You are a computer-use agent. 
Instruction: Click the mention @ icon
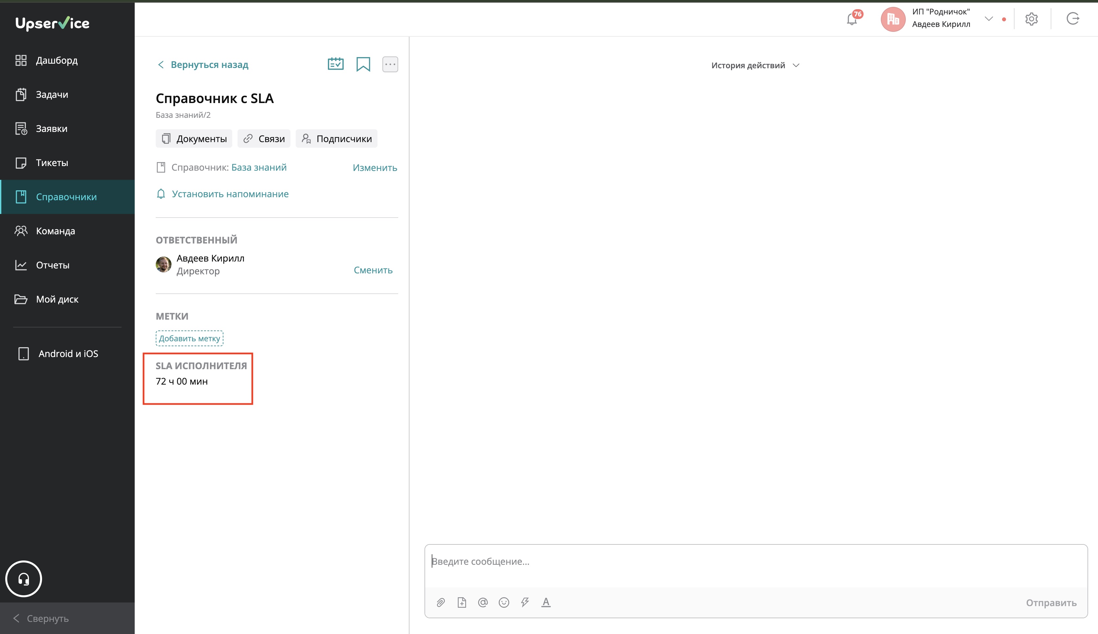(x=482, y=602)
